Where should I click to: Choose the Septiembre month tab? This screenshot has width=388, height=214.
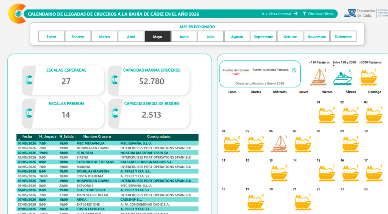(x=264, y=37)
